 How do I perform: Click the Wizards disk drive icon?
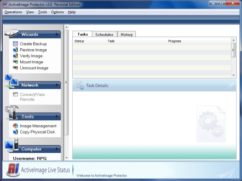(12, 33)
